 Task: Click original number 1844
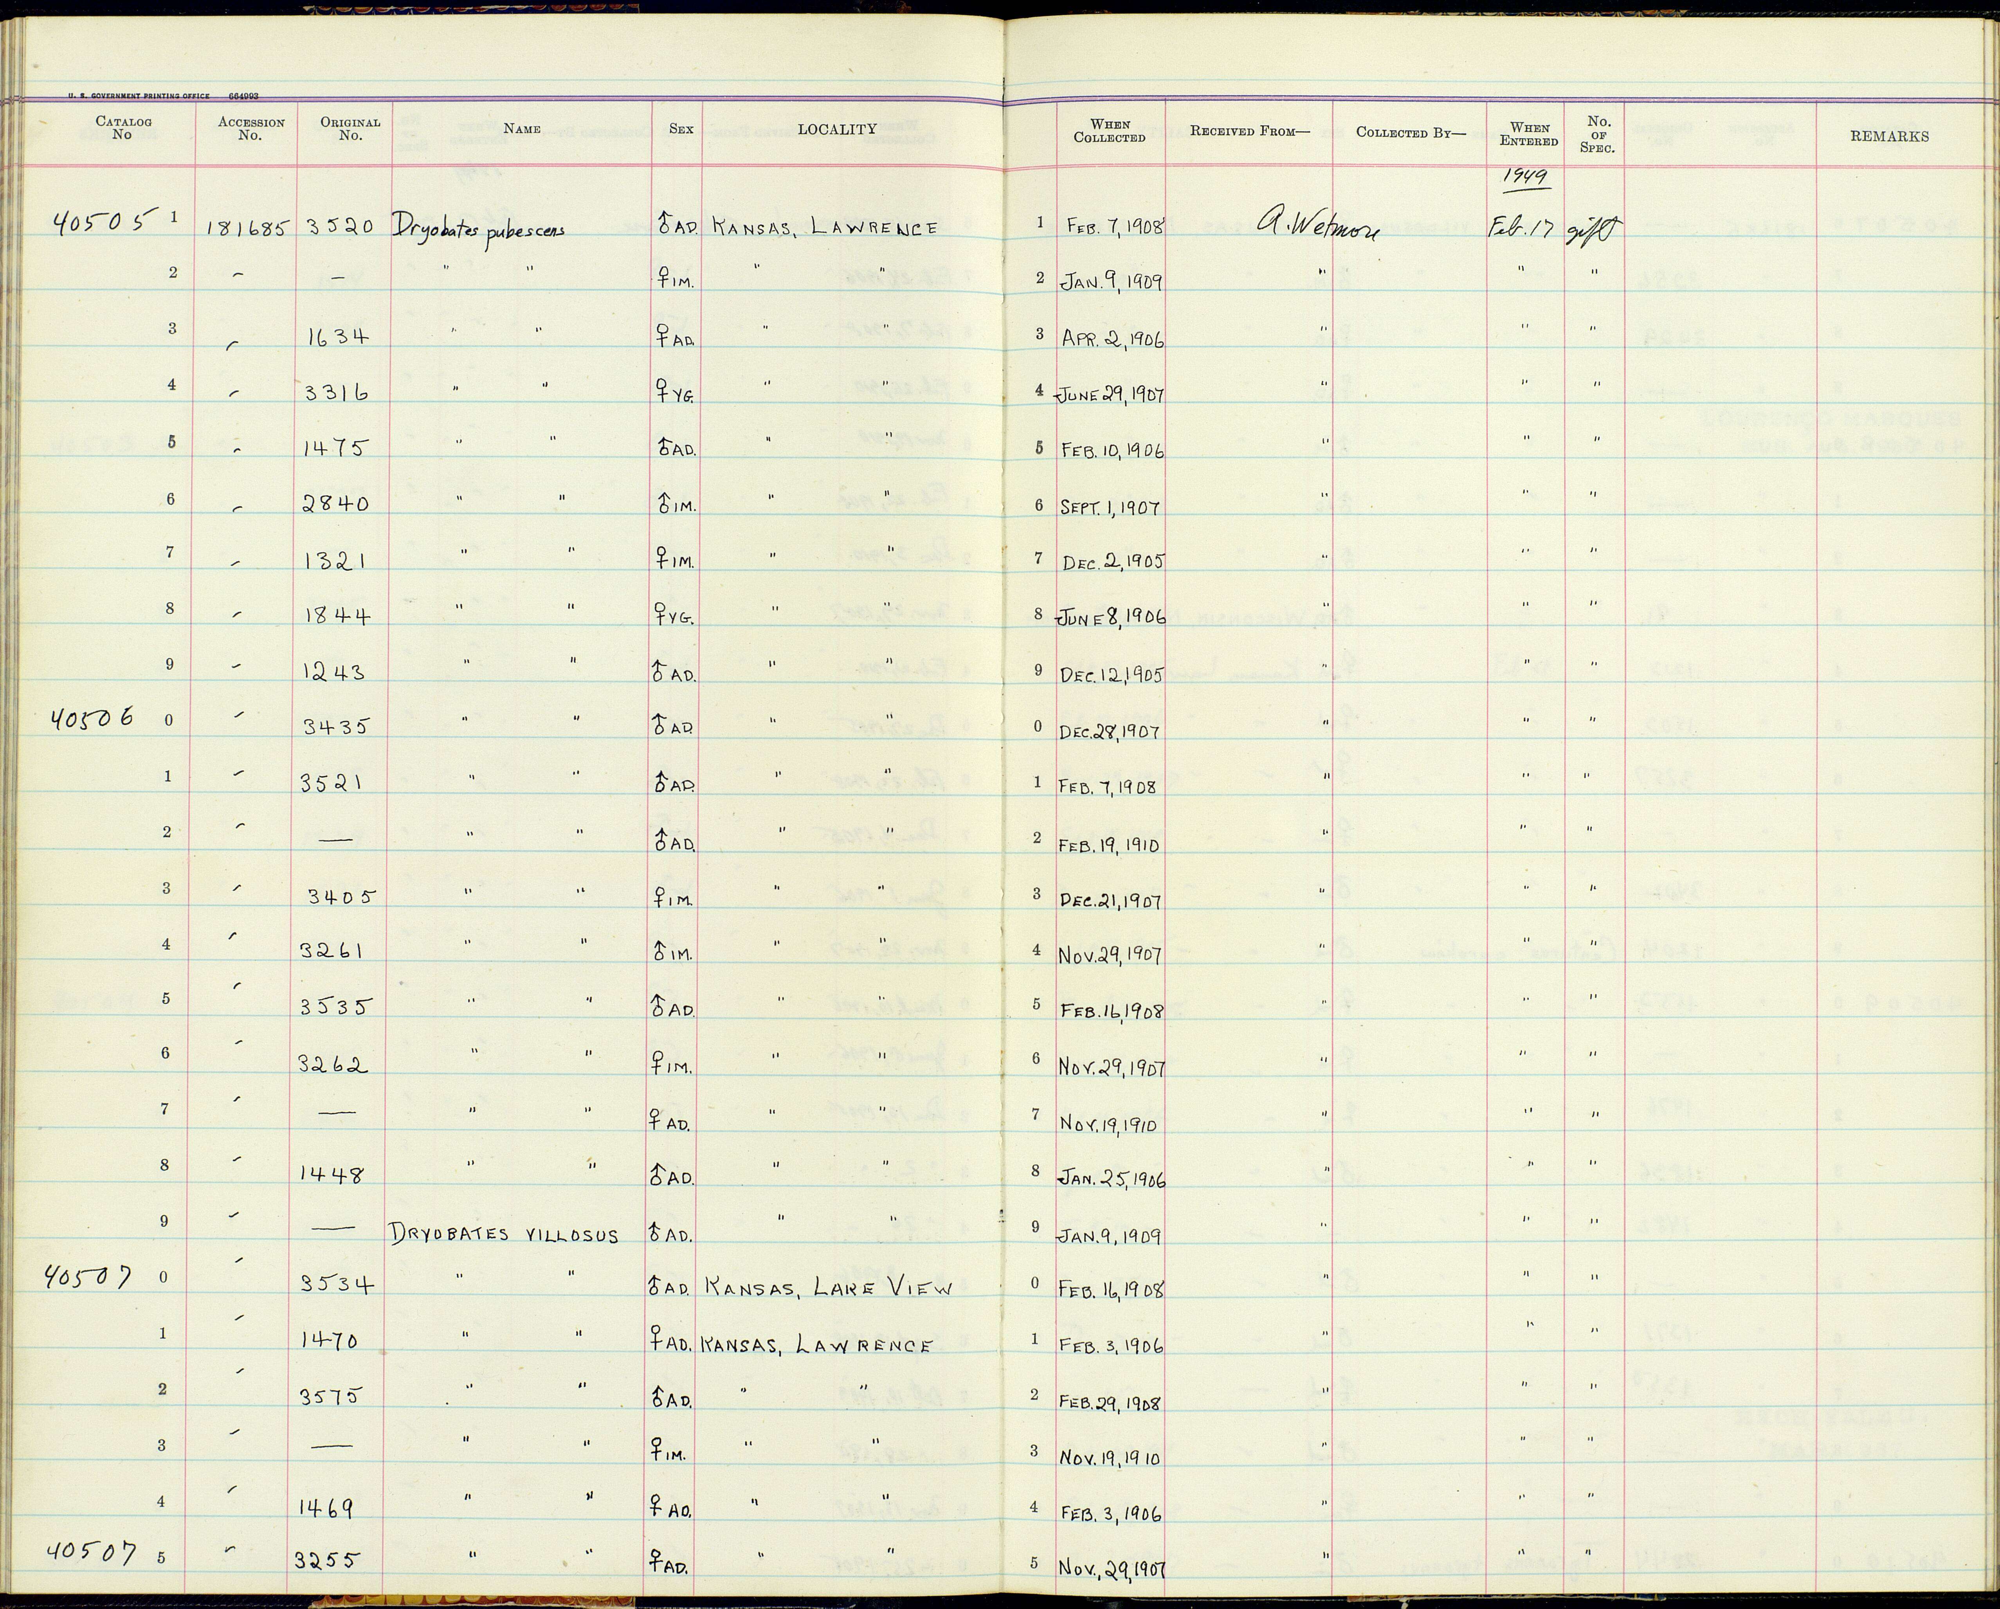pyautogui.click(x=337, y=615)
